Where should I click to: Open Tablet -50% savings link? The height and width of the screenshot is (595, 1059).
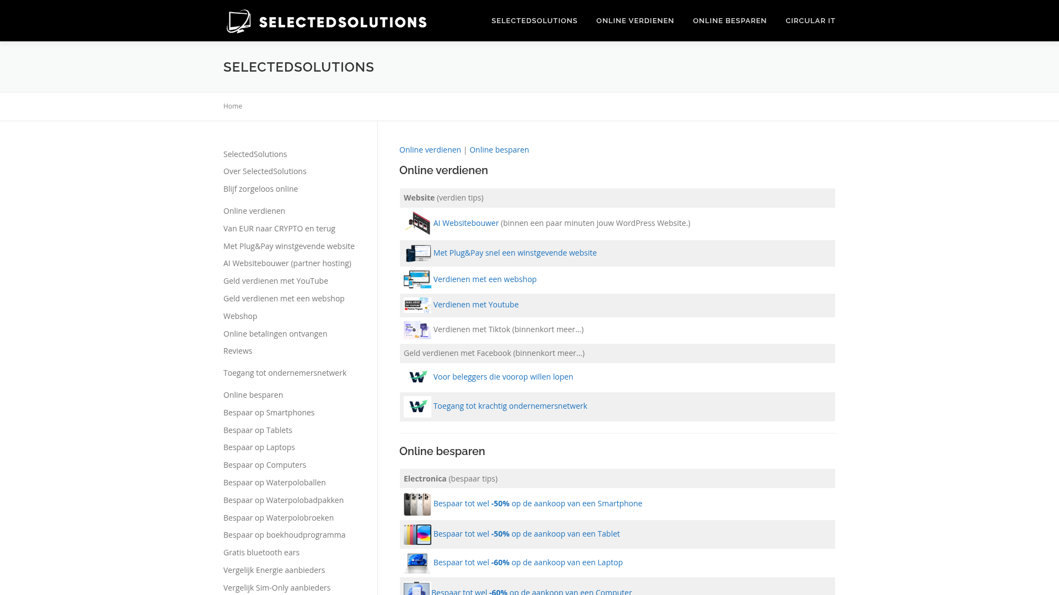527,534
